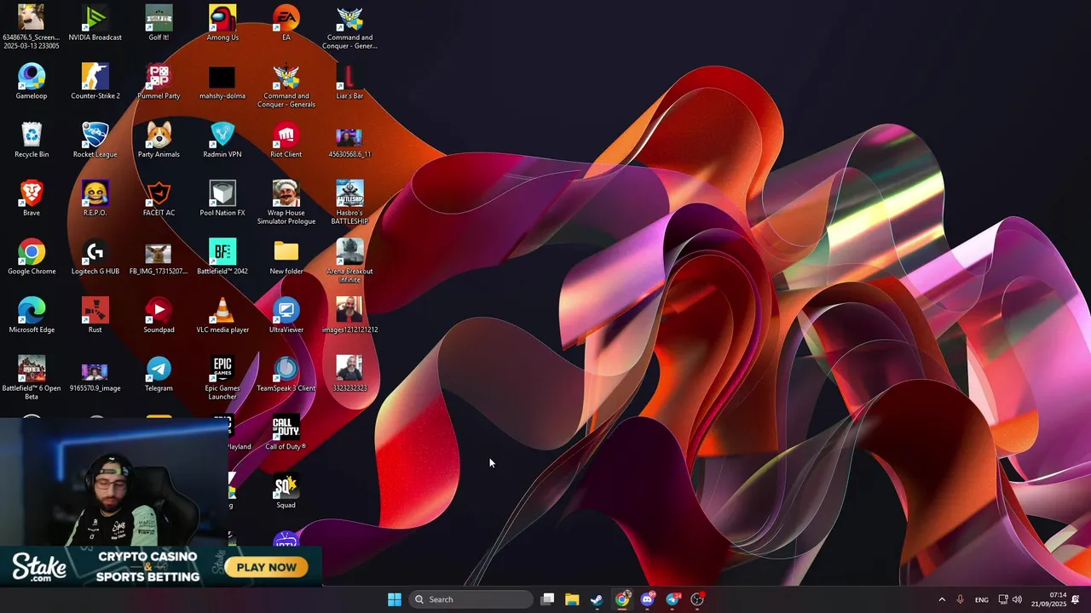1091x613 pixels.
Task: Open the Windows Start menu
Action: [395, 599]
